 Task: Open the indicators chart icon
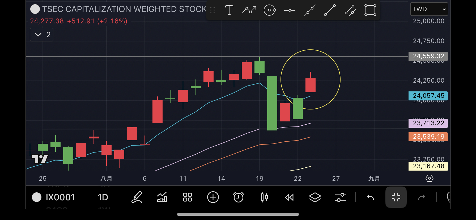(x=162, y=197)
